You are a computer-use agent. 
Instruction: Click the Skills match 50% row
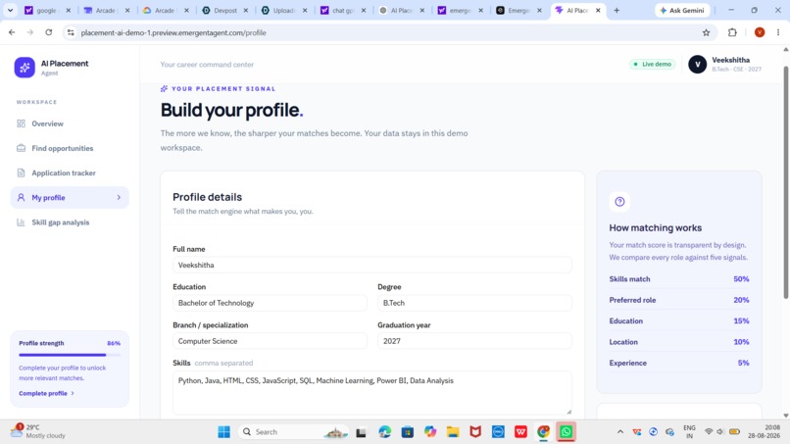678,278
